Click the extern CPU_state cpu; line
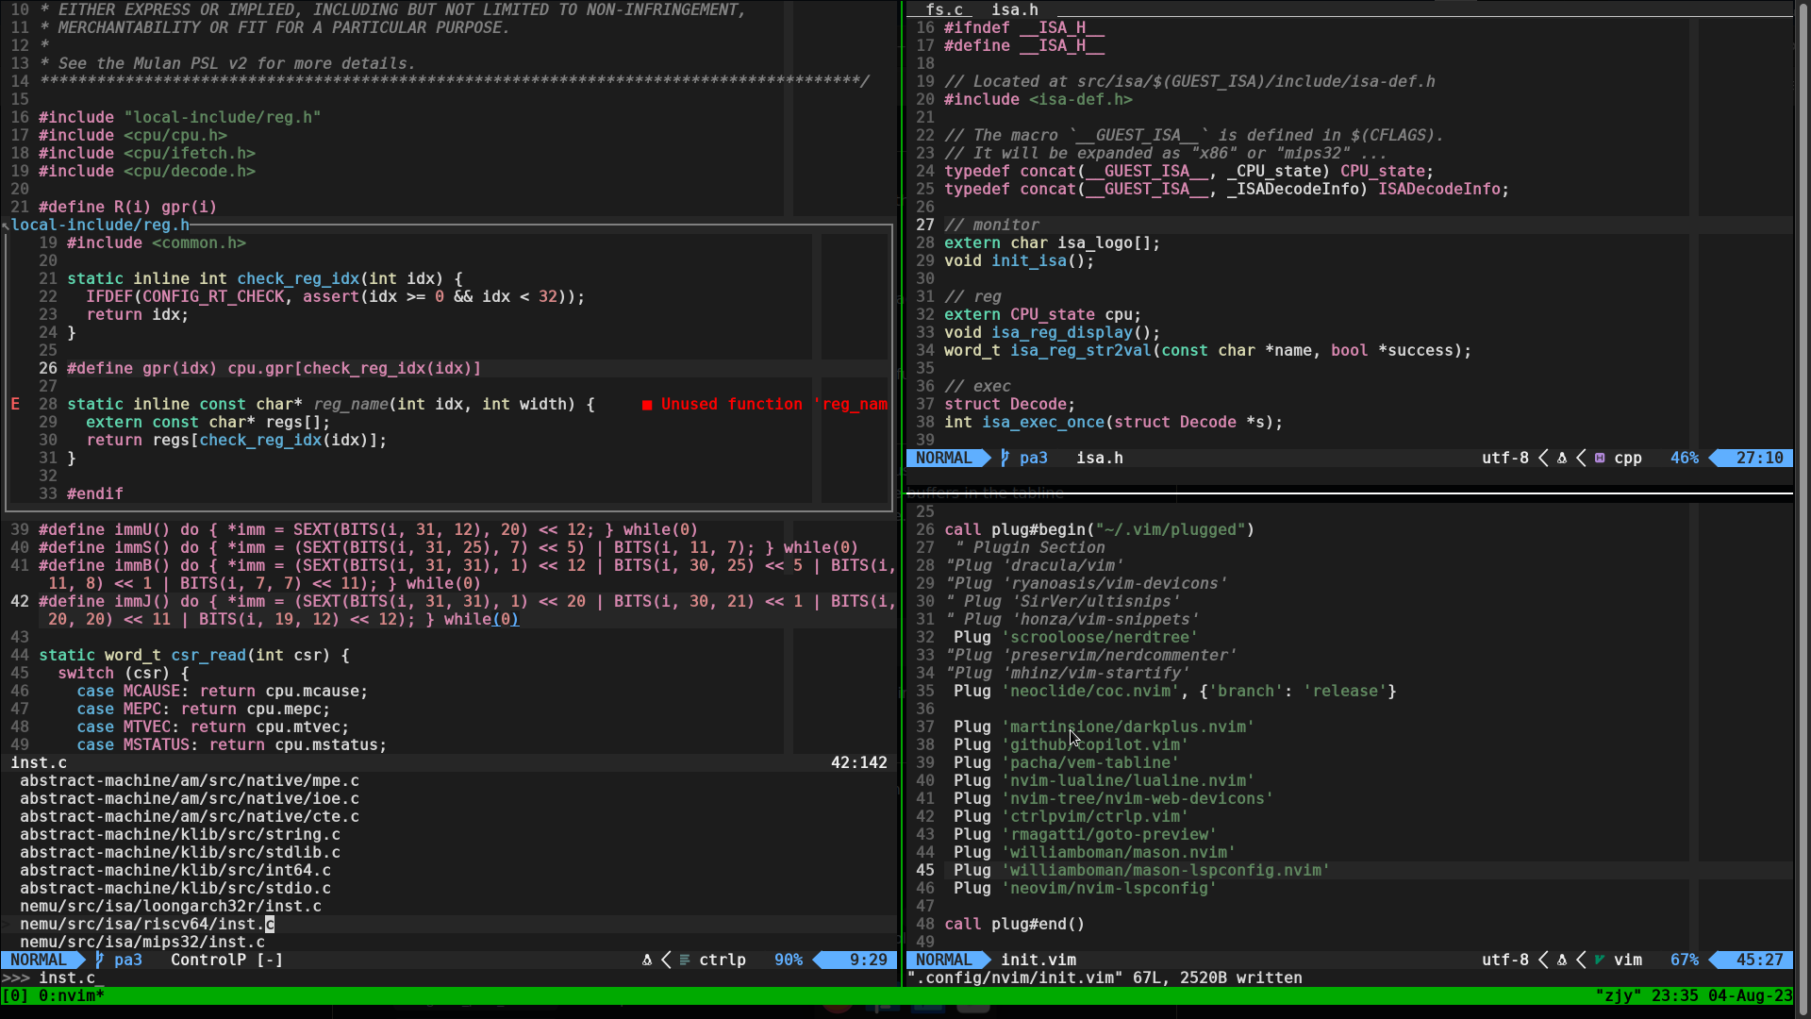The width and height of the screenshot is (1811, 1019). click(1043, 314)
